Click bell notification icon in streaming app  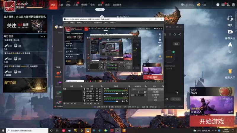click(x=174, y=34)
